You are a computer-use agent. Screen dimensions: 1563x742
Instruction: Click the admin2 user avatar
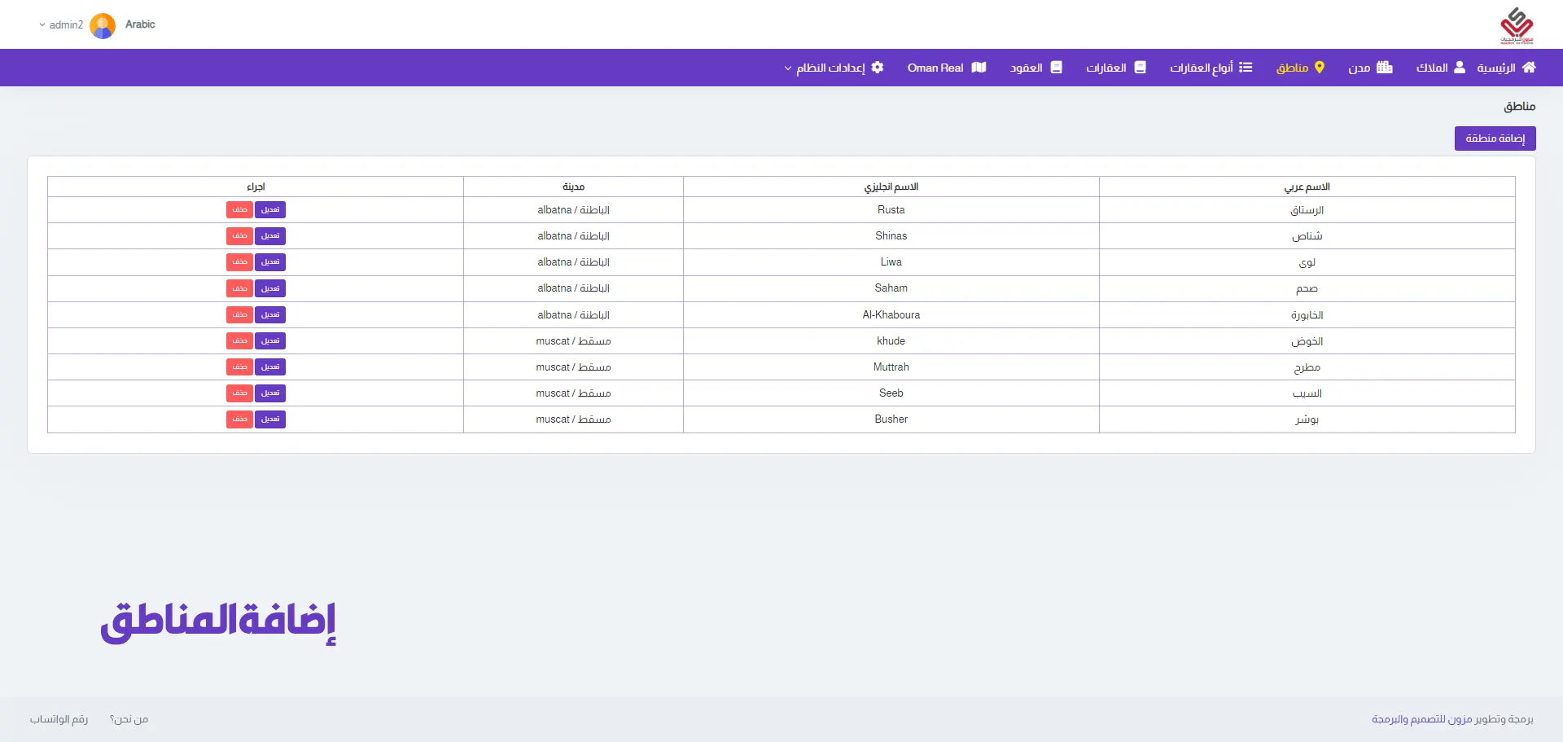[x=103, y=25]
